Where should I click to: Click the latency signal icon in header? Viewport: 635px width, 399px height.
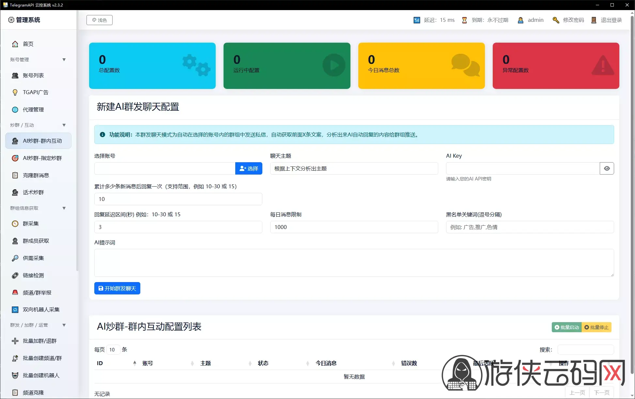coord(417,20)
